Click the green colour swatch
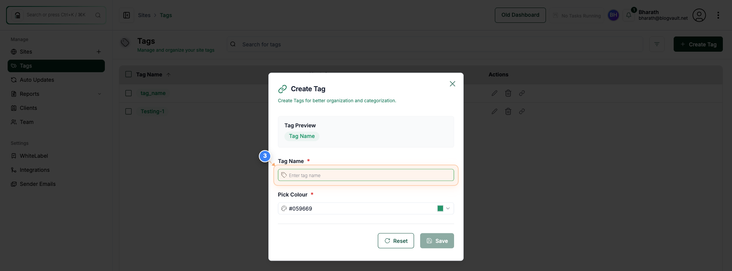 pos(440,208)
